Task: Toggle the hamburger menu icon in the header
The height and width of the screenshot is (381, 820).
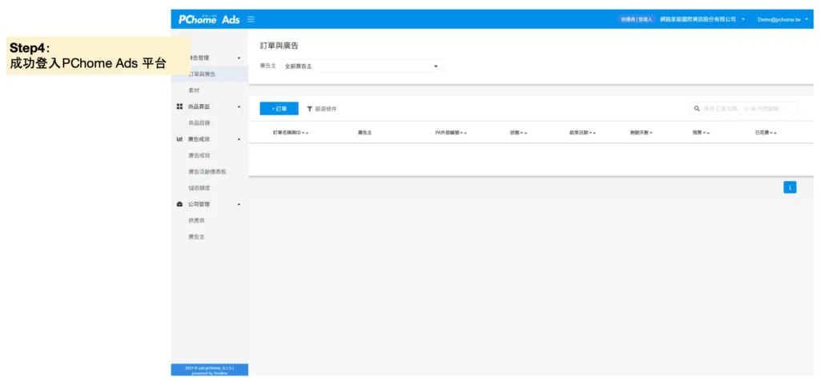Action: pos(251,19)
